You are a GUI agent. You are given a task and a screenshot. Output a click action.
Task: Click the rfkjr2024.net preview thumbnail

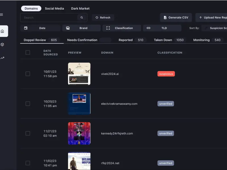point(79,161)
